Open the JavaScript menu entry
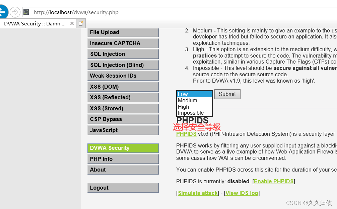The width and height of the screenshot is (337, 209). [123, 130]
